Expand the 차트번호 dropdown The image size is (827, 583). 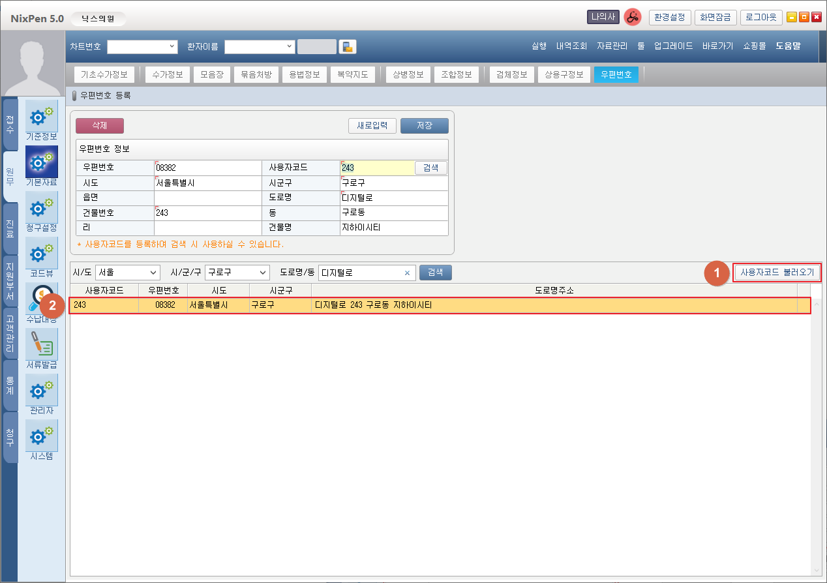tap(172, 46)
